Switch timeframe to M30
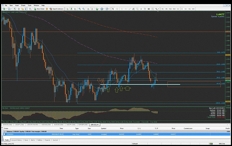Image resolution: width=232 pixels, height=146 pixels. (x=174, y=9)
